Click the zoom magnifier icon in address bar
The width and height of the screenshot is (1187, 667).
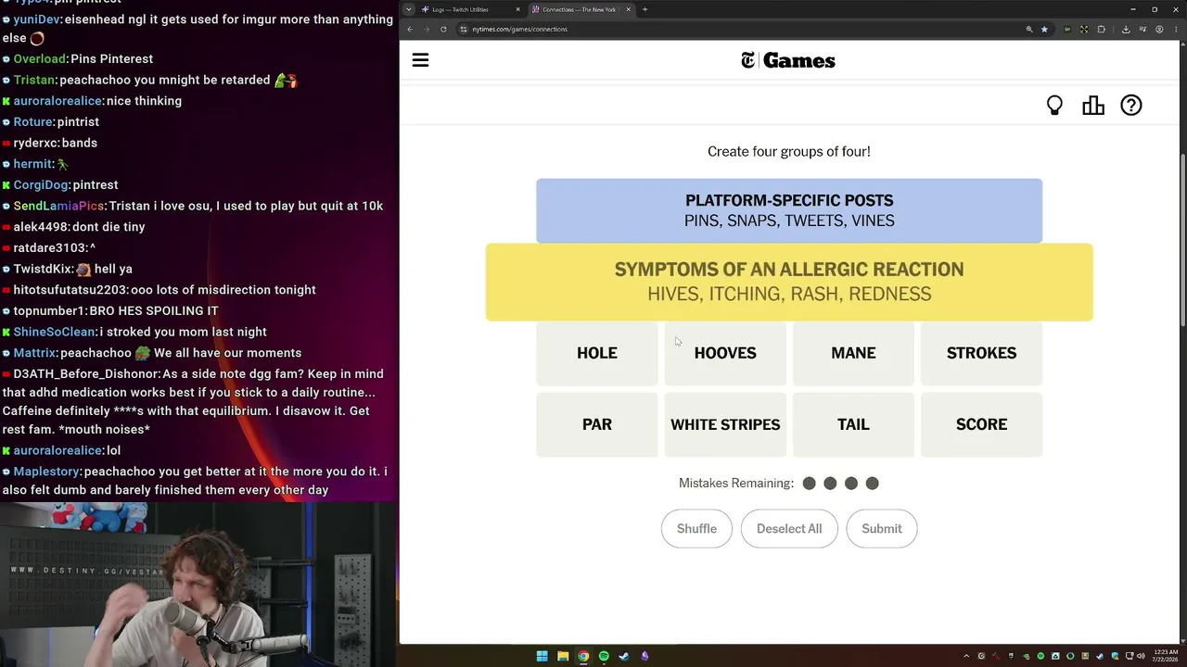tap(1029, 29)
